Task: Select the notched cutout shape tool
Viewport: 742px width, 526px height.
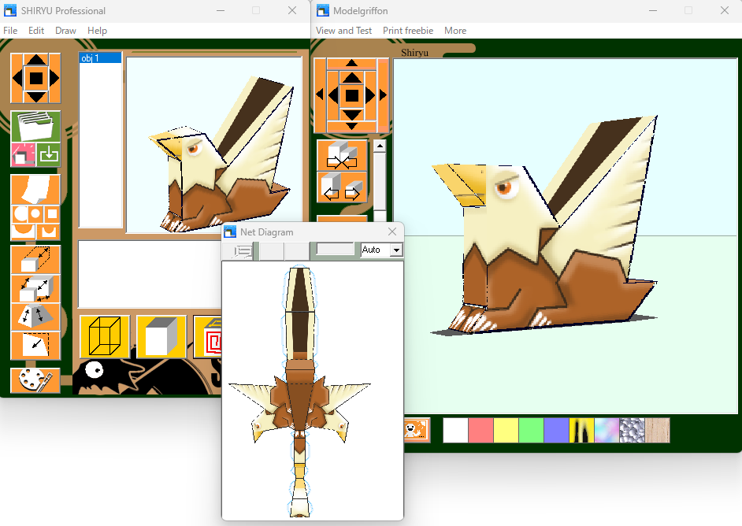Action: [x=48, y=232]
